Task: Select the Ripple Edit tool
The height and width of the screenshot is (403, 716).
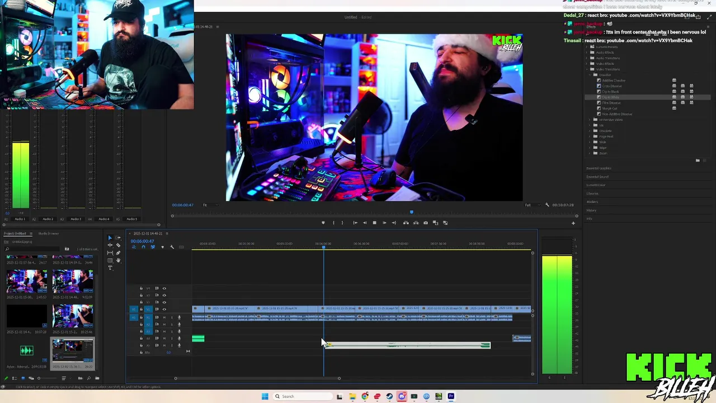Action: click(x=110, y=245)
